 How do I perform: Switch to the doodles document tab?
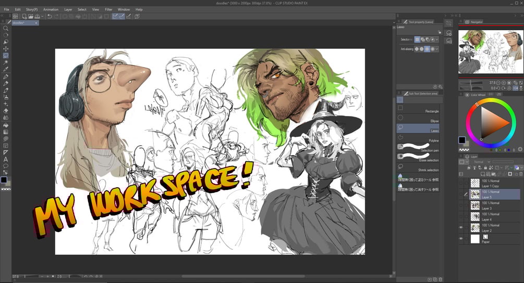coord(21,23)
